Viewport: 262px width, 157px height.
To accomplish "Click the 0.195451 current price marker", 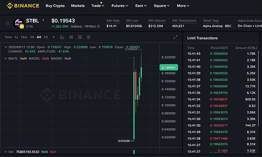I will coord(169,68).
